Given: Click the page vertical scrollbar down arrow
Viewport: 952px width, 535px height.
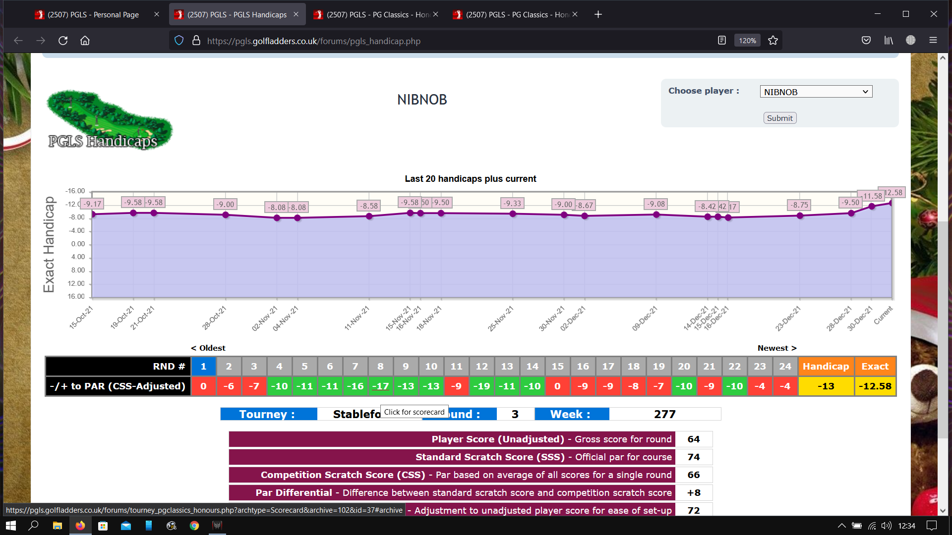Looking at the screenshot, I should [x=943, y=511].
